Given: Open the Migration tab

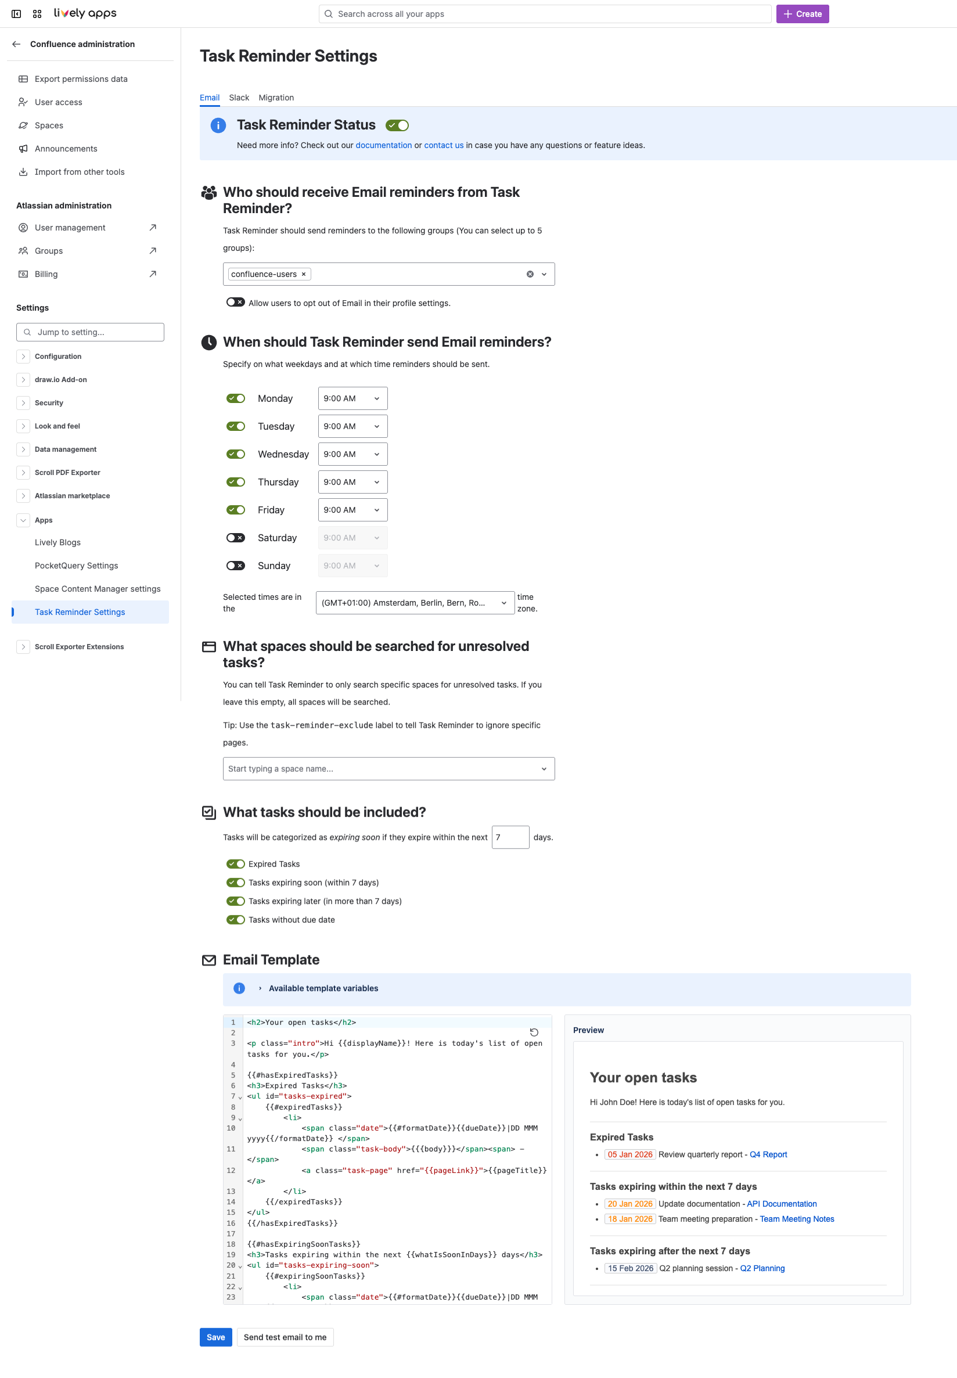Looking at the screenshot, I should [276, 97].
